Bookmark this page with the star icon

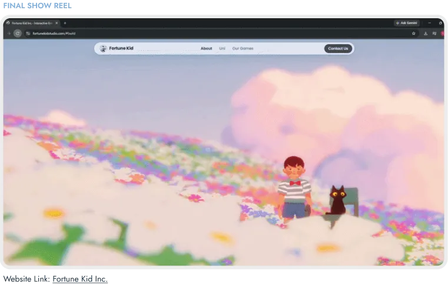click(413, 33)
